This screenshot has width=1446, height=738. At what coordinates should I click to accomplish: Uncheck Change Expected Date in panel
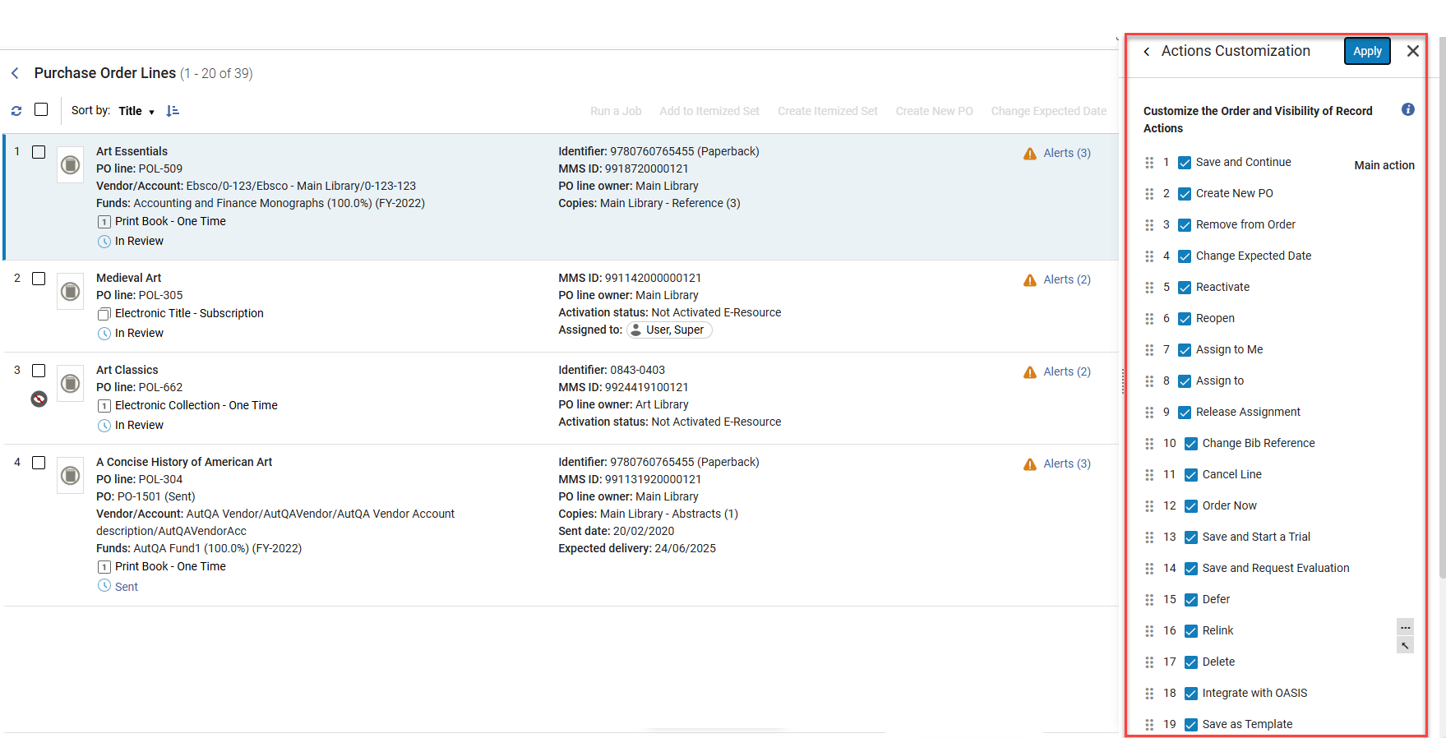click(x=1185, y=256)
